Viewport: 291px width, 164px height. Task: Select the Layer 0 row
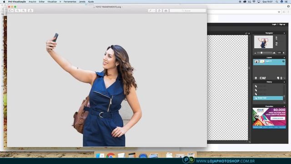coord(269,62)
